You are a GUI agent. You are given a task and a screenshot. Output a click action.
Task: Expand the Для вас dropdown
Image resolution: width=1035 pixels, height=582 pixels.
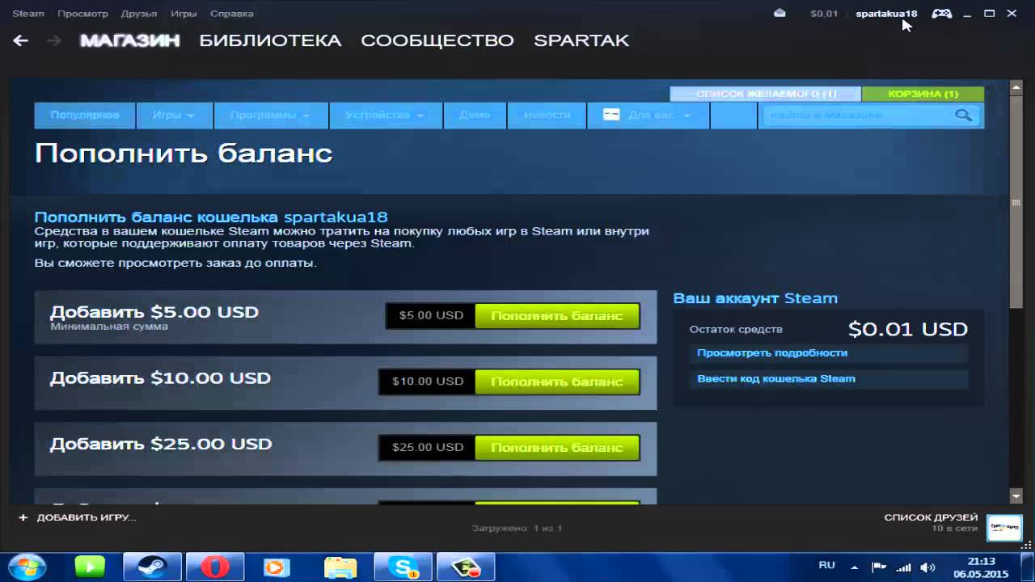point(648,116)
